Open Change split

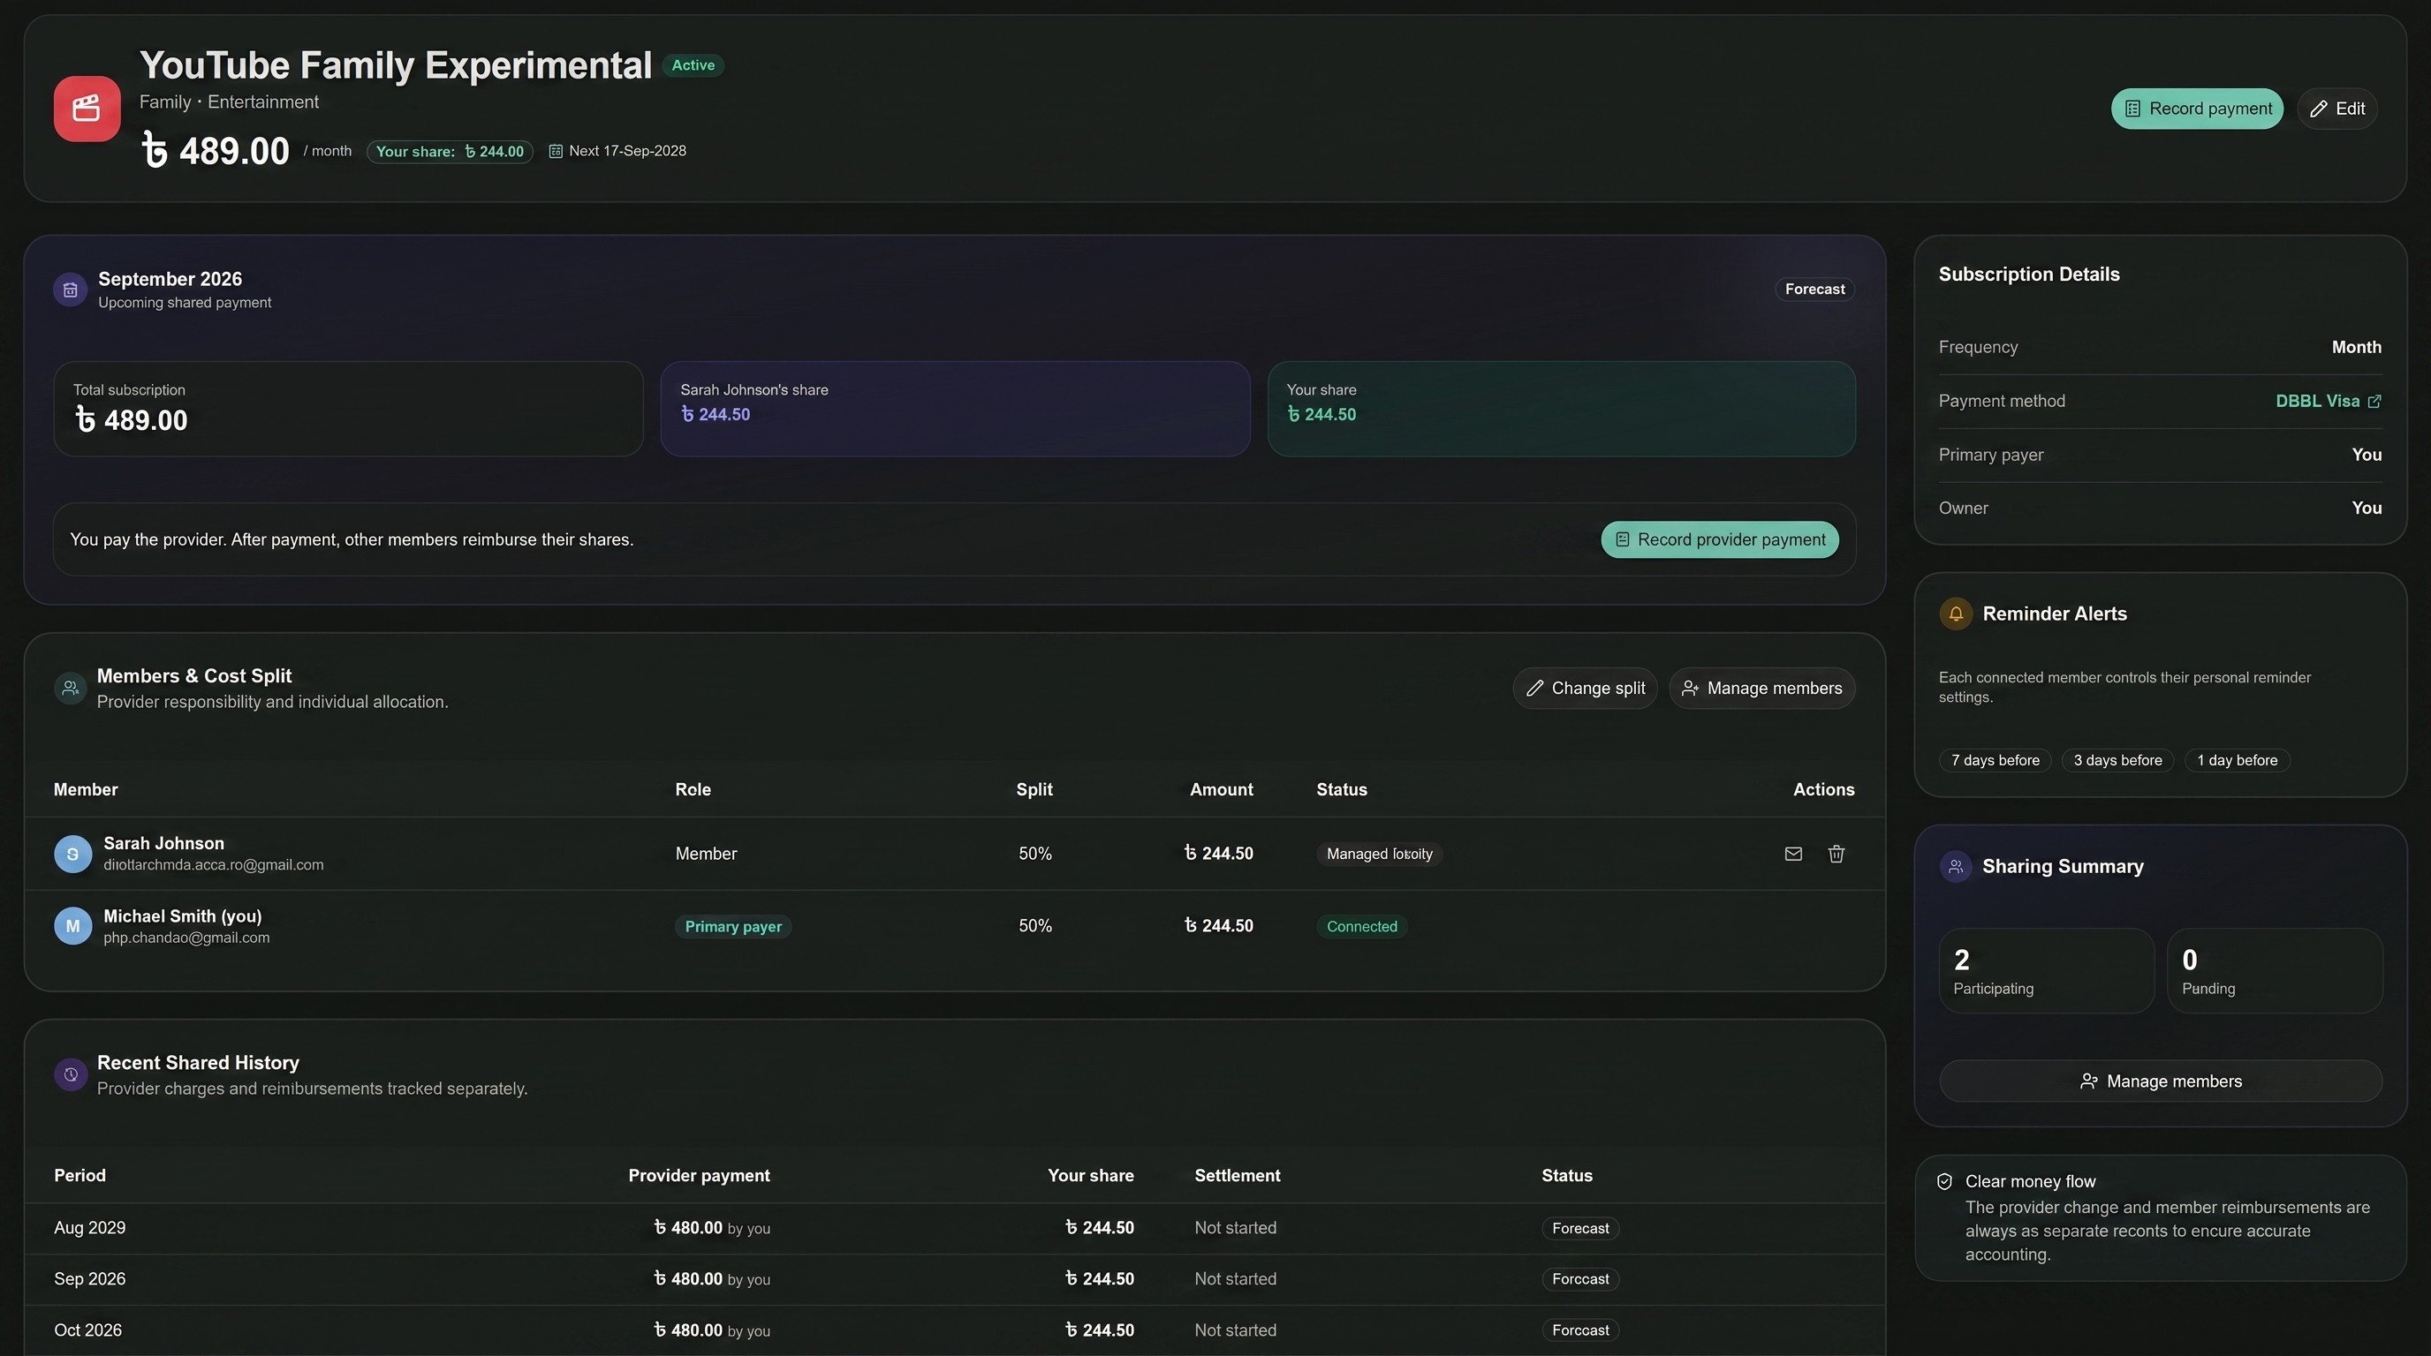tap(1585, 689)
